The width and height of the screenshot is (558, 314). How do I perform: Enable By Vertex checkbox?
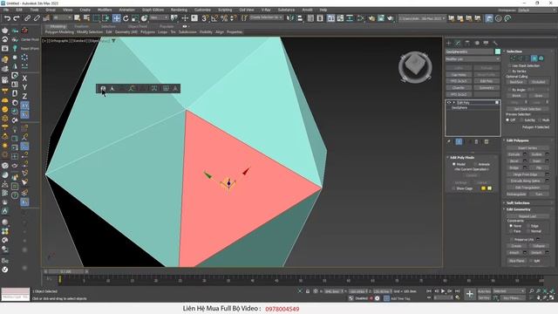[x=509, y=72]
